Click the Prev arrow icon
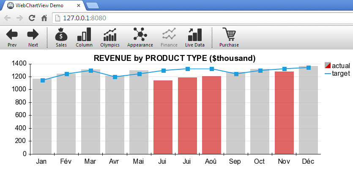Screen dimensions: 353x176 click(12, 35)
